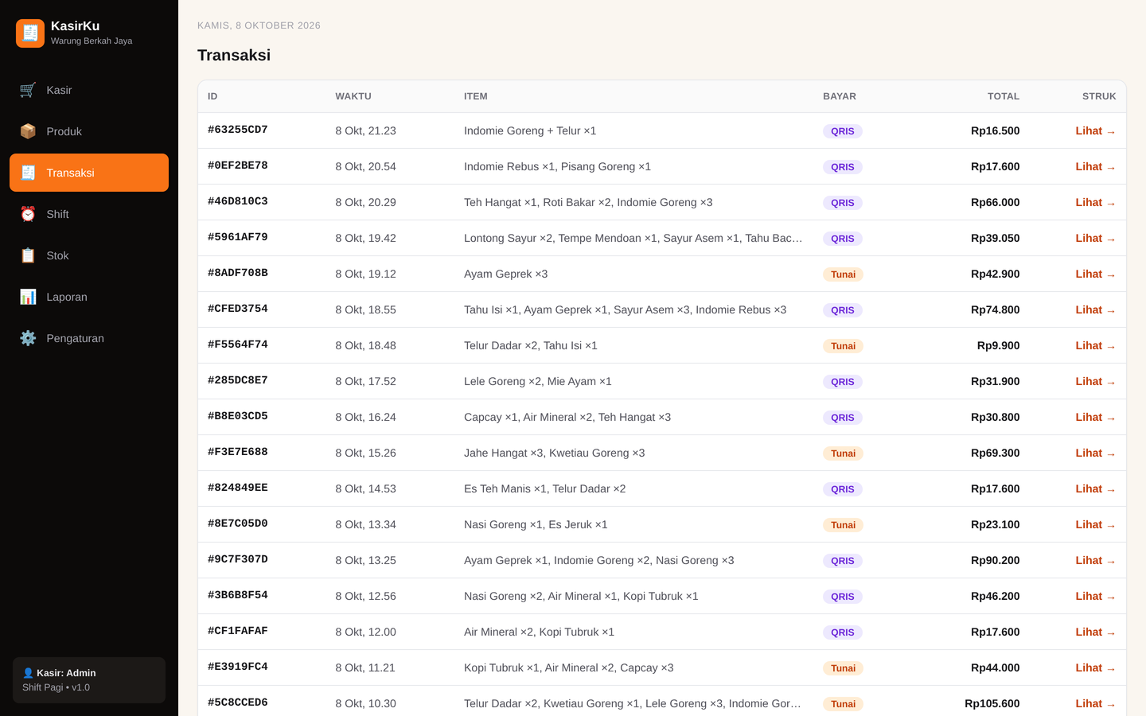Click the shopping cart Kasir icon
The image size is (1146, 716).
tap(28, 90)
